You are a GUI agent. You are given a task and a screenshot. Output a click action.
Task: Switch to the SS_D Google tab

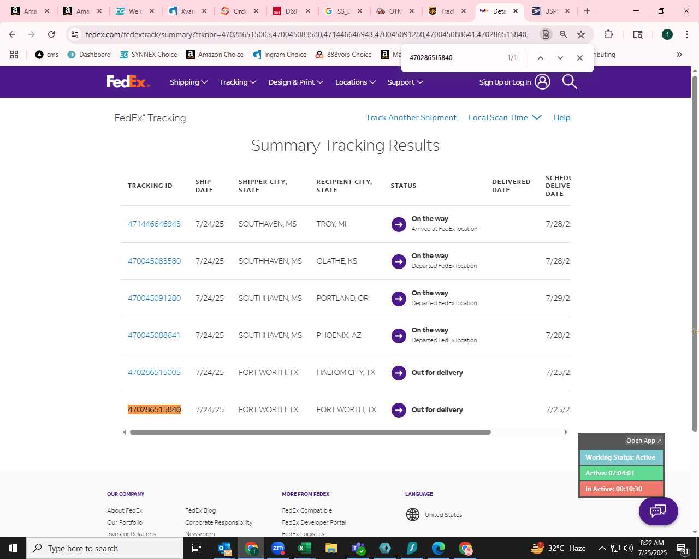[x=344, y=11]
